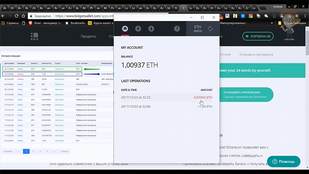Click the Количество column header
This screenshot has height=174, width=309.
click(46, 63)
